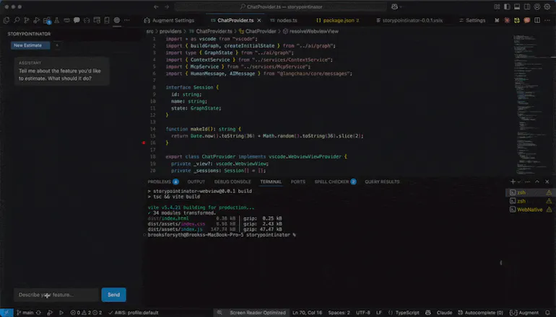556x317 pixels.
Task: Click the New Estimate session tab
Action: [x=30, y=45]
